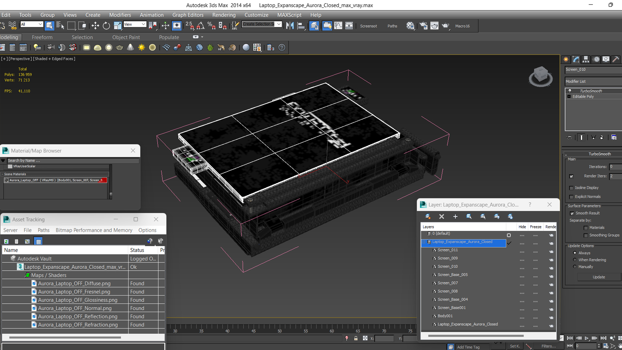Click the green grass plant icon

click(x=210, y=48)
